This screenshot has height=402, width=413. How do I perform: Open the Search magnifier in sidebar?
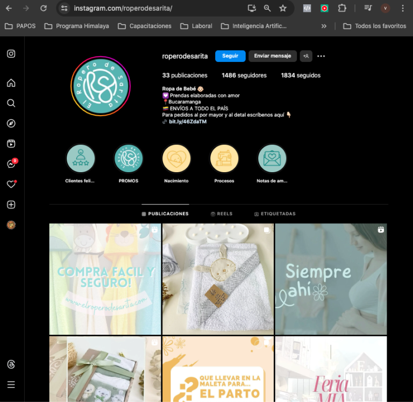[x=11, y=103]
